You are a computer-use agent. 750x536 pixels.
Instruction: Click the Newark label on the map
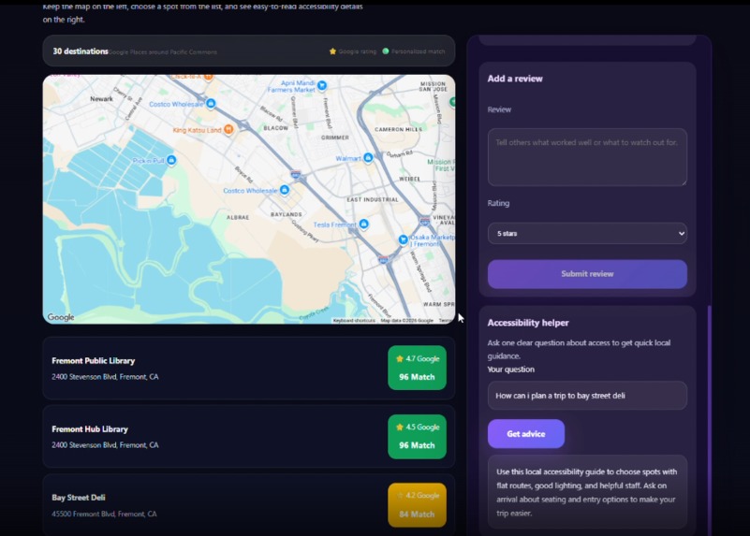[101, 99]
